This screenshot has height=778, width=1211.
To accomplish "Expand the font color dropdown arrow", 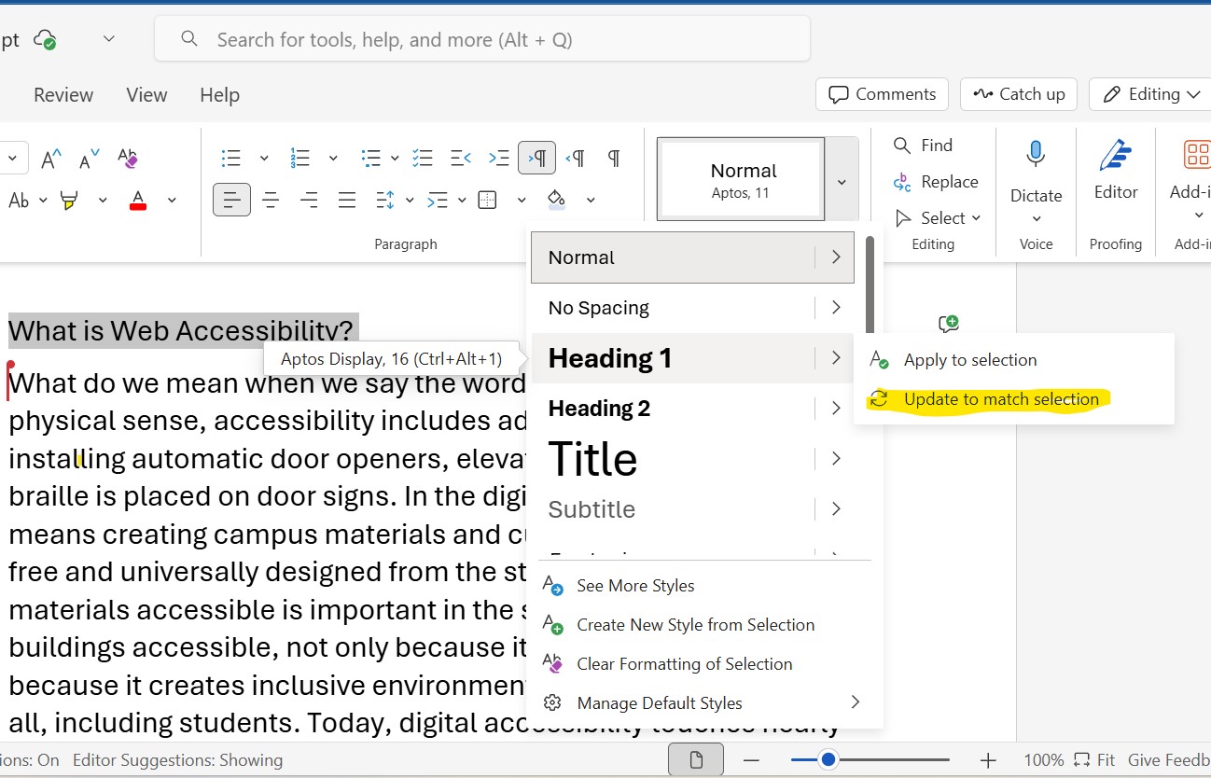I will click(x=172, y=200).
